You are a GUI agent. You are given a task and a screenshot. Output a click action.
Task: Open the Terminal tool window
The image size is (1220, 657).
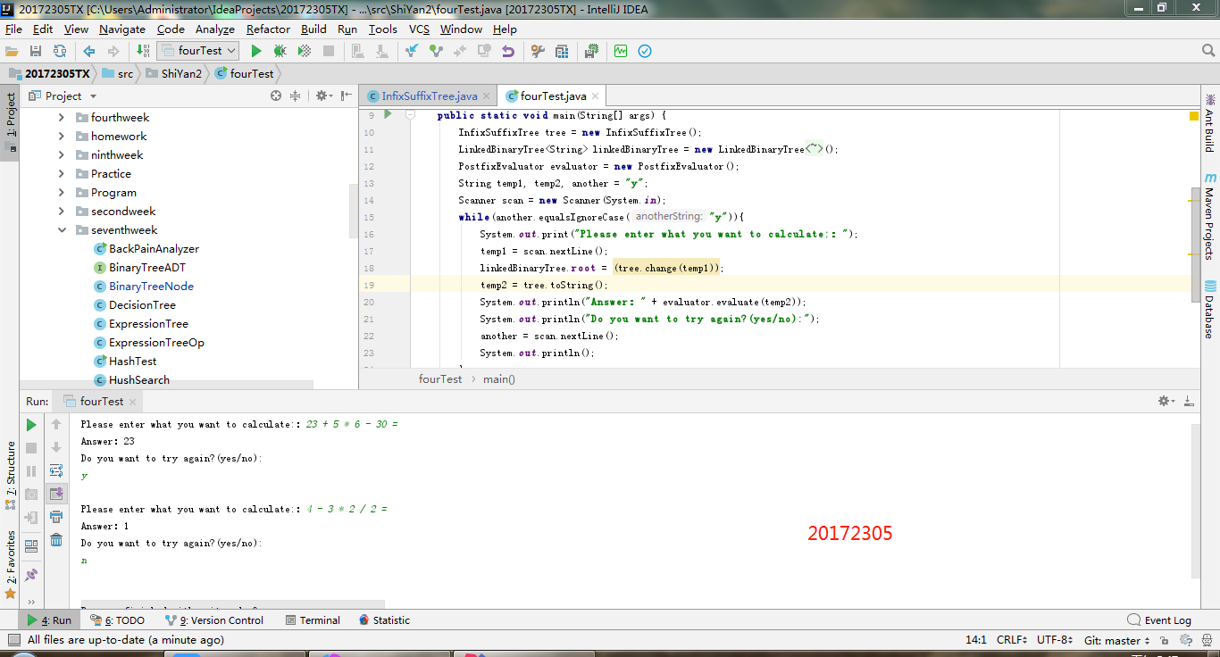click(x=313, y=620)
